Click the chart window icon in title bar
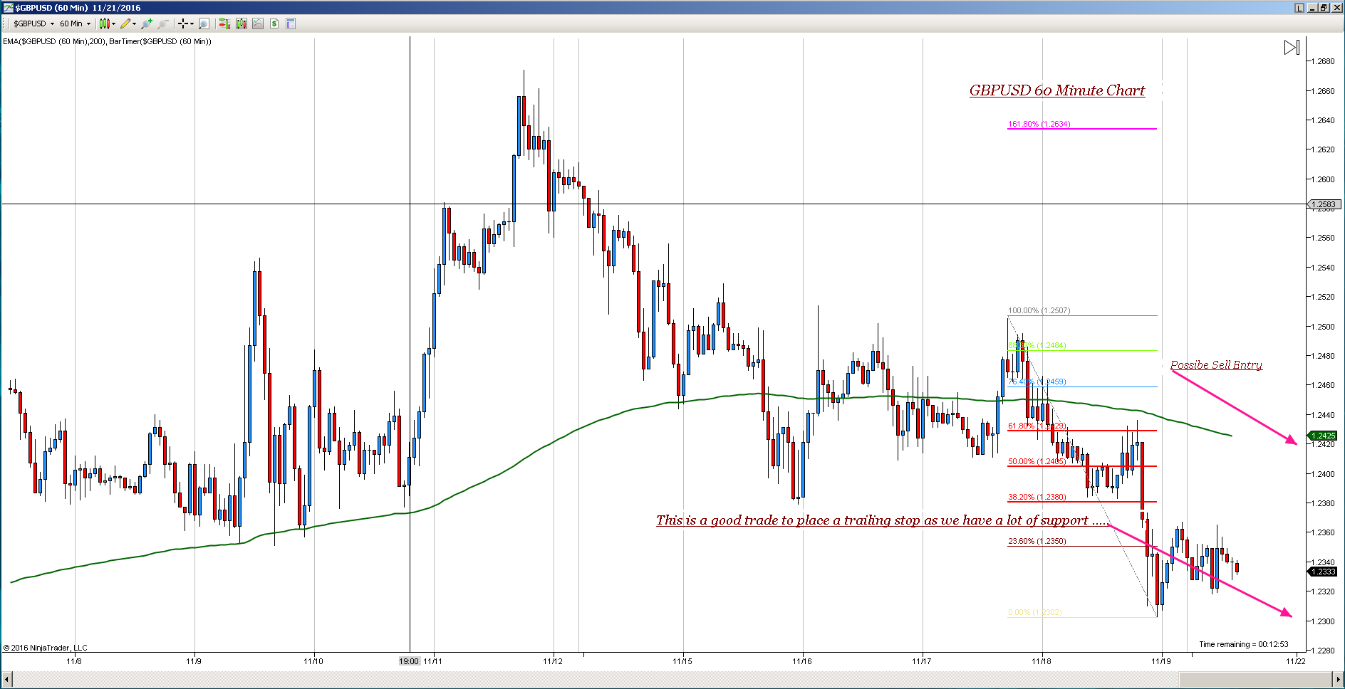 (x=8, y=8)
